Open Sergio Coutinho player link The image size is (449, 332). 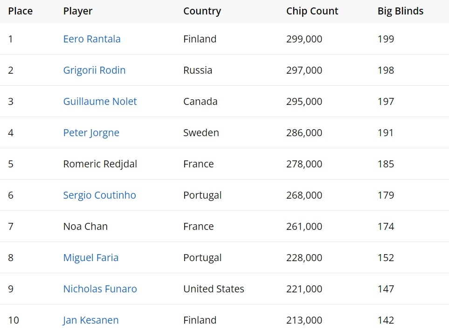pyautogui.click(x=99, y=195)
